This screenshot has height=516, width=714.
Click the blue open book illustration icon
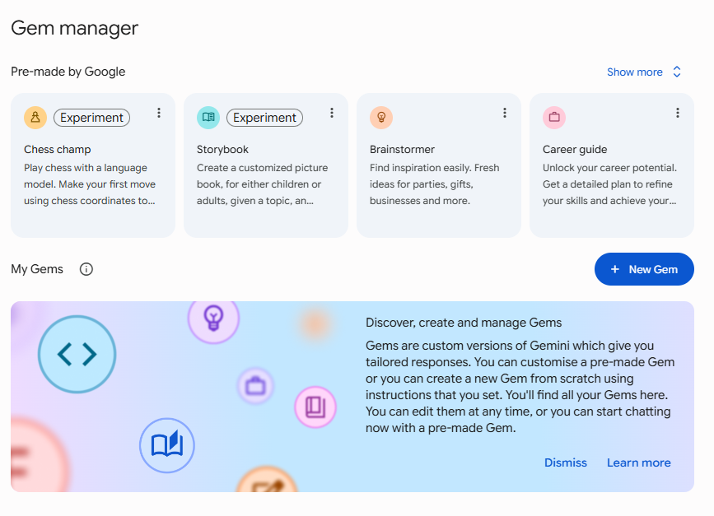(x=167, y=445)
